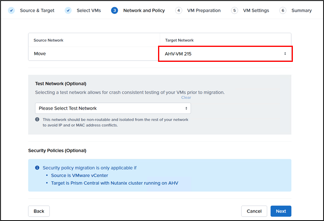Image resolution: width=324 pixels, height=221 pixels.
Task: Go to the Source & Target step
Action: [x=37, y=10]
